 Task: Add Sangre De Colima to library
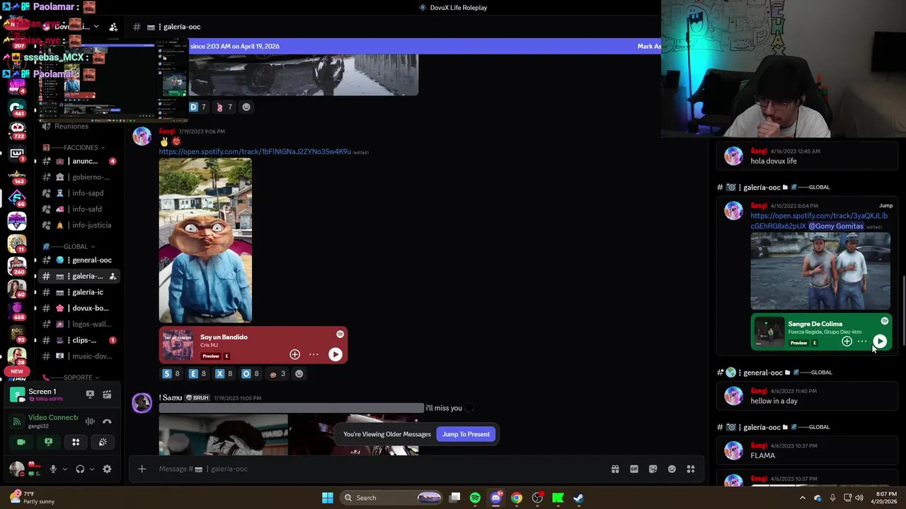847,341
